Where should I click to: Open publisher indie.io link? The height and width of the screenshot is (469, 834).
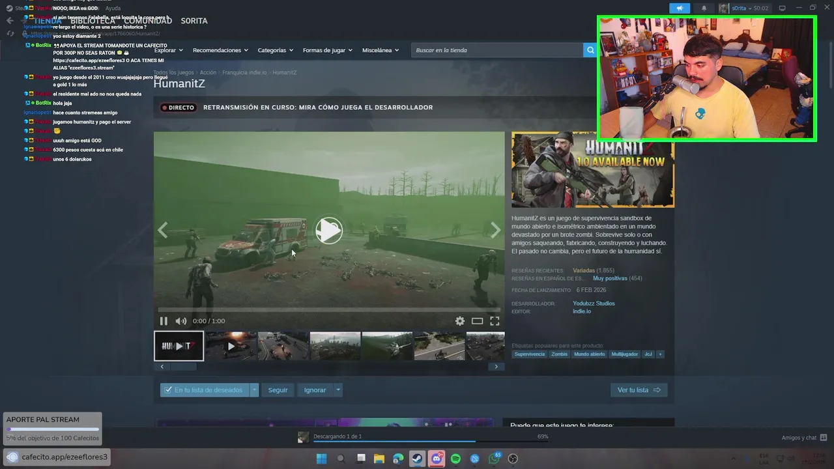pyautogui.click(x=582, y=311)
